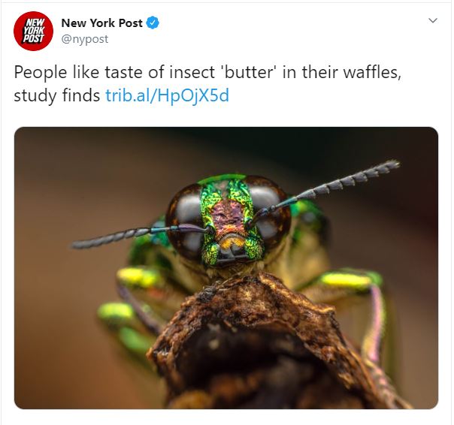Open the trib.al/HpOjX5d link
This screenshot has width=454, height=425.
pyautogui.click(x=168, y=95)
